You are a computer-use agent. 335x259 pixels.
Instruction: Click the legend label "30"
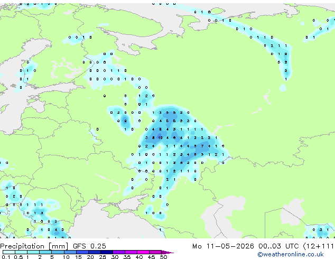click(115, 257)
